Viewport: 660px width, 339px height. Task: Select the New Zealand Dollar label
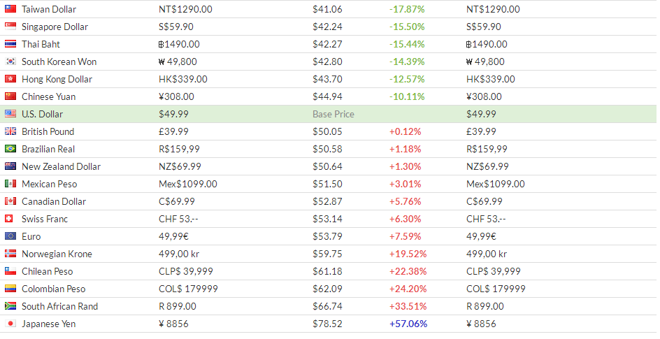point(61,166)
